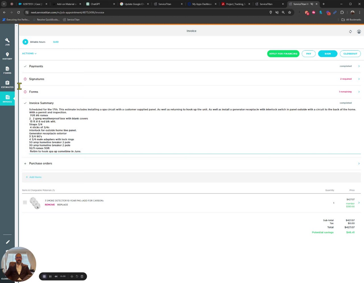The width and height of the screenshot is (364, 283).
Task: Start the Billable hours timer
Action: [x=25, y=42]
